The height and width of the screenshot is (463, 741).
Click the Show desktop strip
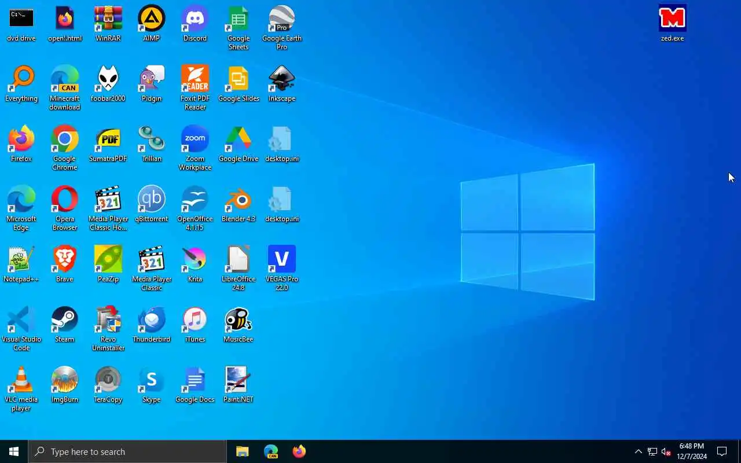[739, 451]
